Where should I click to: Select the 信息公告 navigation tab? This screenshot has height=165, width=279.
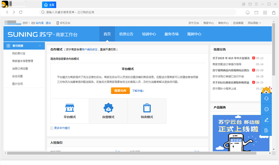pos(126,34)
